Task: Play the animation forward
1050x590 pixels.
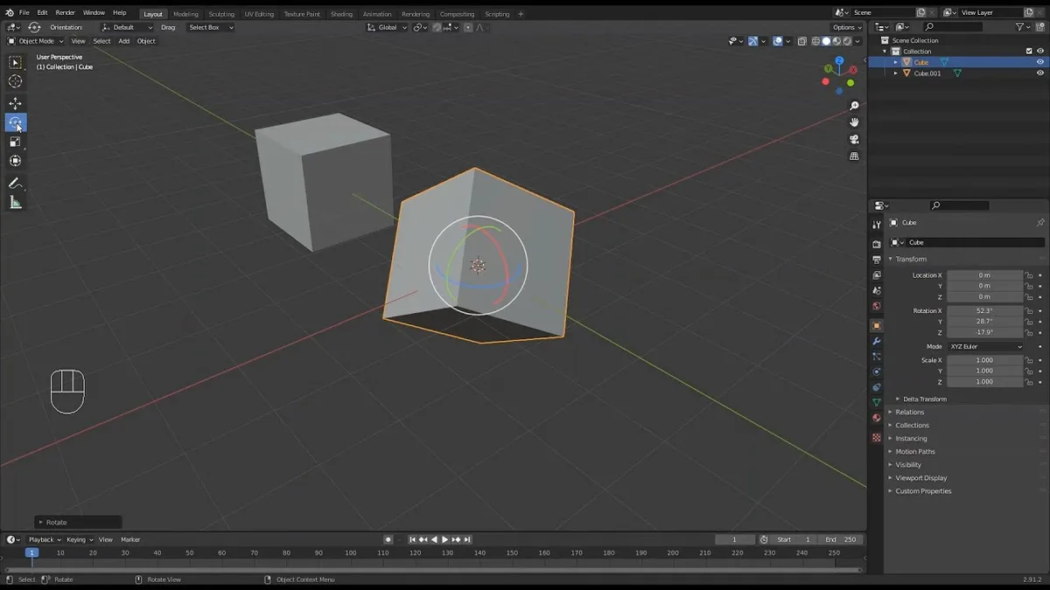Action: click(444, 540)
